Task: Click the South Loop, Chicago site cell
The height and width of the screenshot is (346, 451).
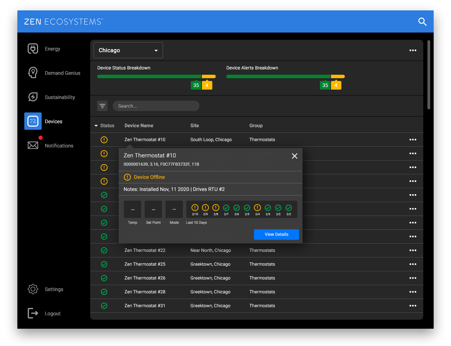Action: [x=211, y=140]
